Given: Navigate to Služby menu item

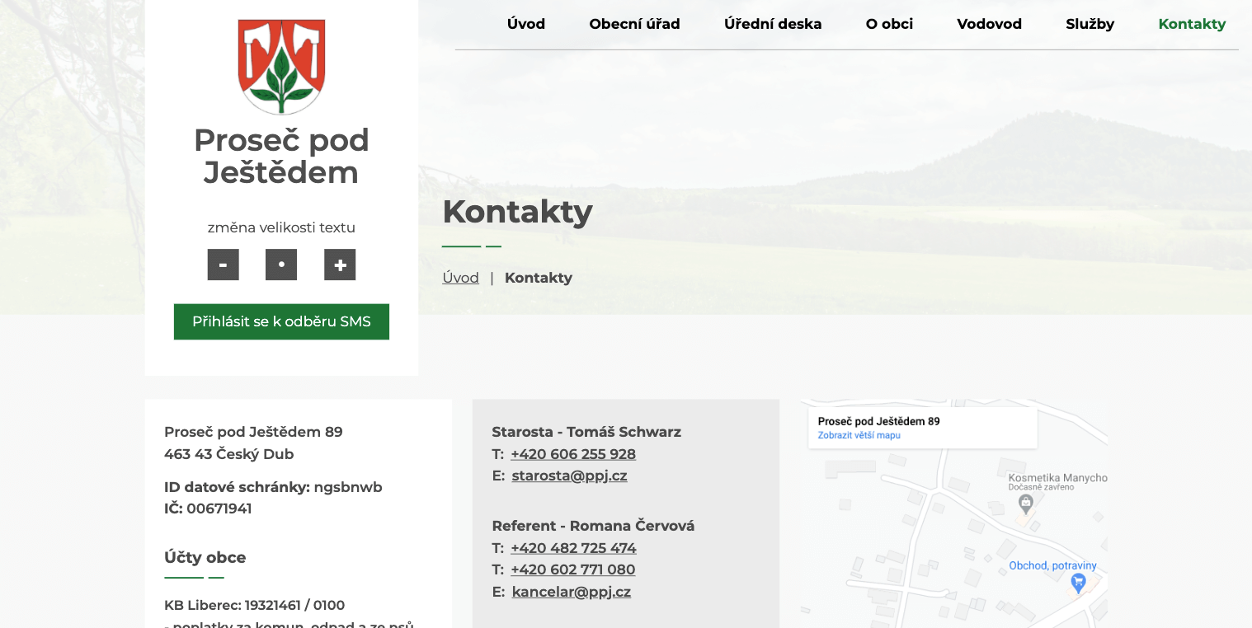Looking at the screenshot, I should [1090, 24].
